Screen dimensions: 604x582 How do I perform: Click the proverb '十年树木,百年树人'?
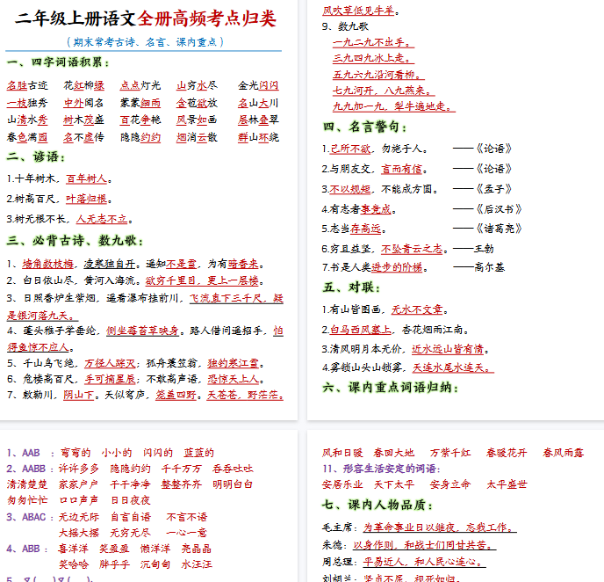(x=60, y=179)
